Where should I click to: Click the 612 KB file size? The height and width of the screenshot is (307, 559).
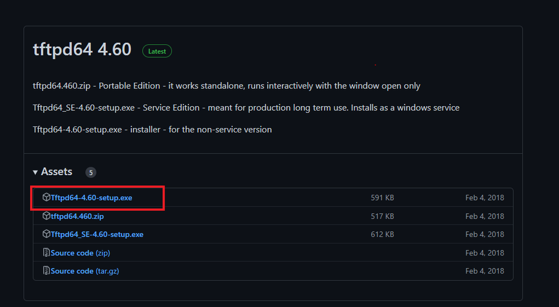(382, 234)
